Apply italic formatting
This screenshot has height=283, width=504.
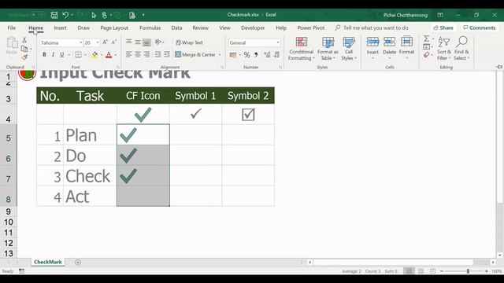pos(53,54)
